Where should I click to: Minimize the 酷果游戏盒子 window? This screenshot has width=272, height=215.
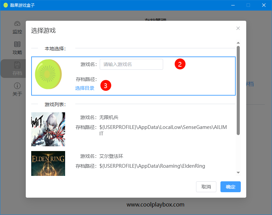[x=233, y=5]
